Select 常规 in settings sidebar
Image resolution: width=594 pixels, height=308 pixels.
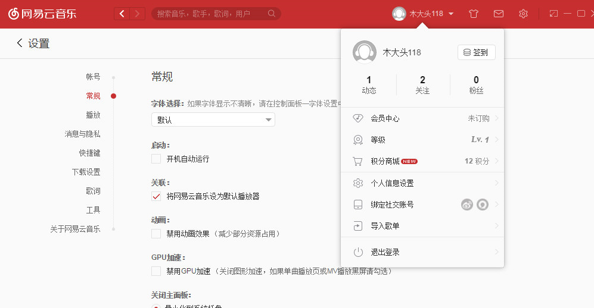(93, 96)
